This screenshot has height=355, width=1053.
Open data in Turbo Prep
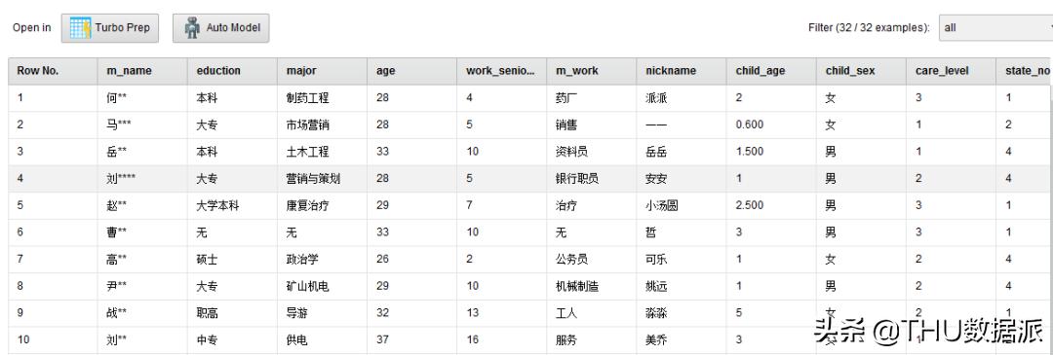click(x=110, y=28)
